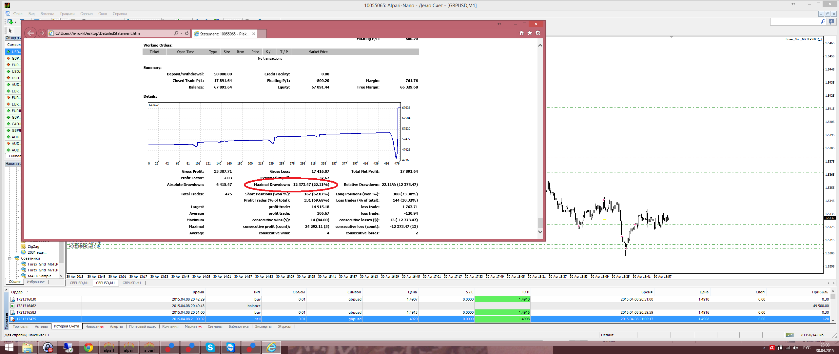Click the expert smiley icon on chart

820,39
